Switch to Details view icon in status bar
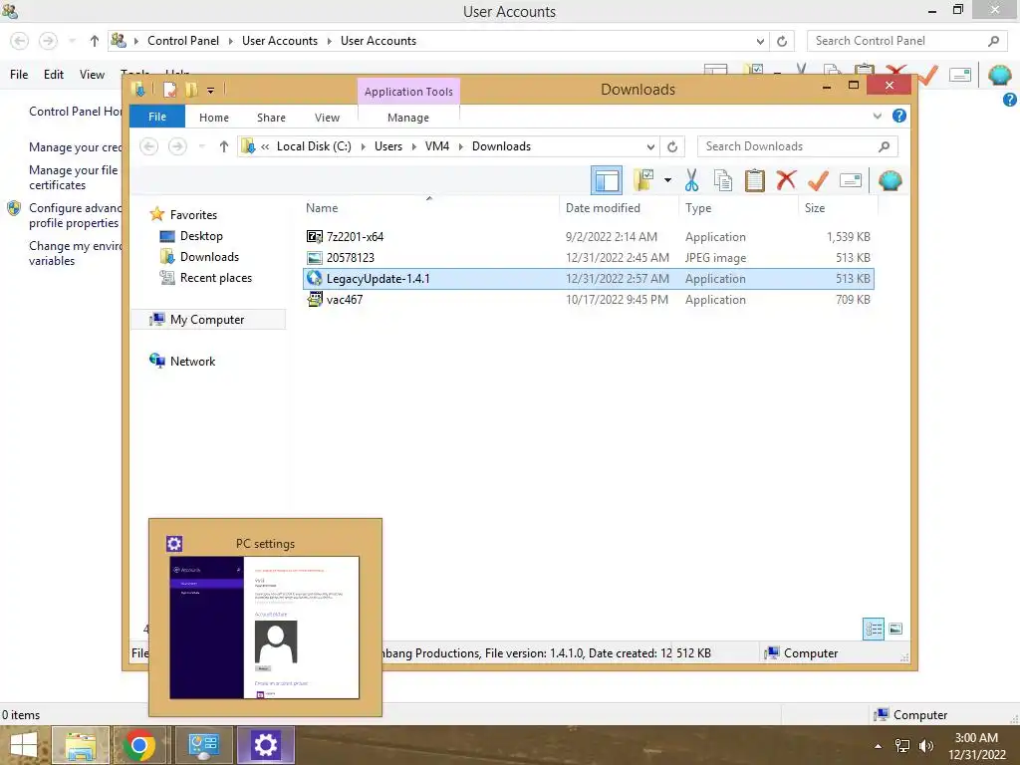This screenshot has height=765, width=1020. coord(873,629)
